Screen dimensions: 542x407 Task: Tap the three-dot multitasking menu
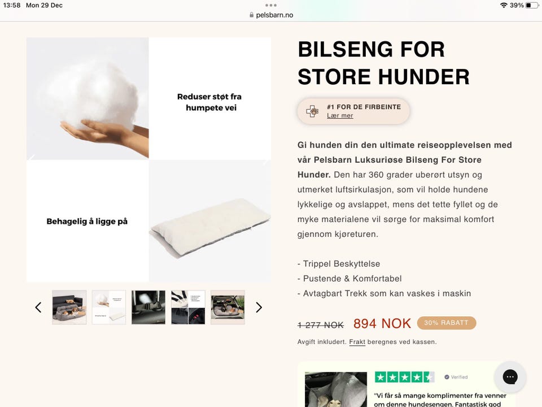pyautogui.click(x=271, y=5)
